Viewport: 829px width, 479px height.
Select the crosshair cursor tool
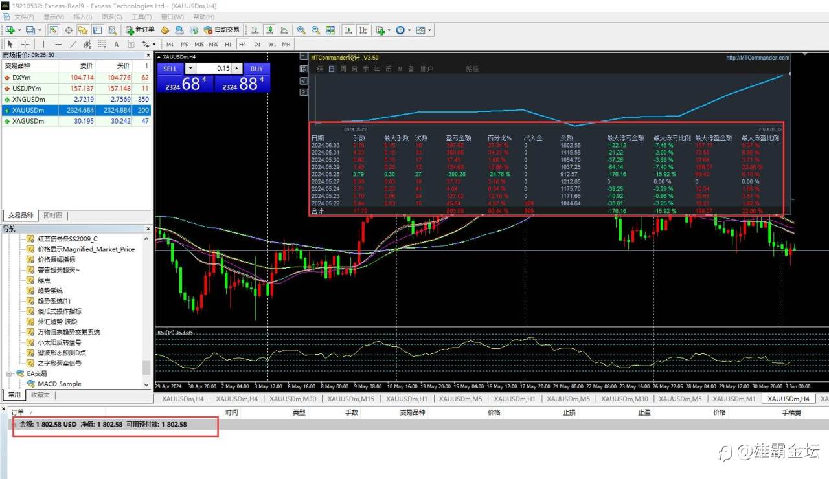pyautogui.click(x=25, y=44)
